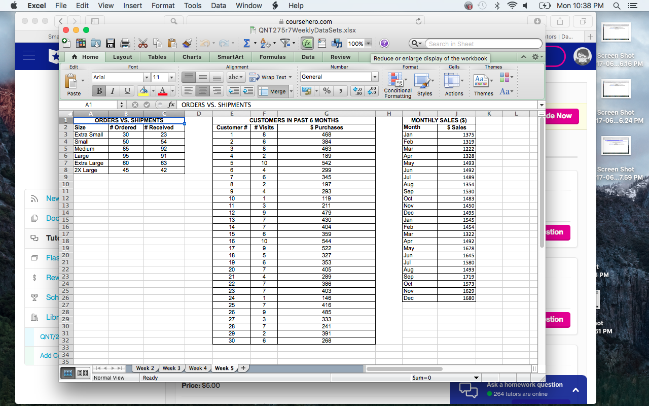The width and height of the screenshot is (649, 406).
Task: Click the ribbon Paste button
Action: (x=74, y=85)
